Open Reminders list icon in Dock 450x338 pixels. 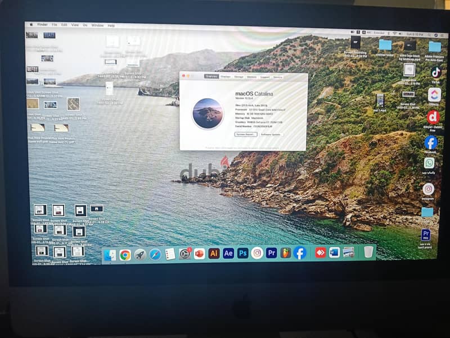click(170, 254)
